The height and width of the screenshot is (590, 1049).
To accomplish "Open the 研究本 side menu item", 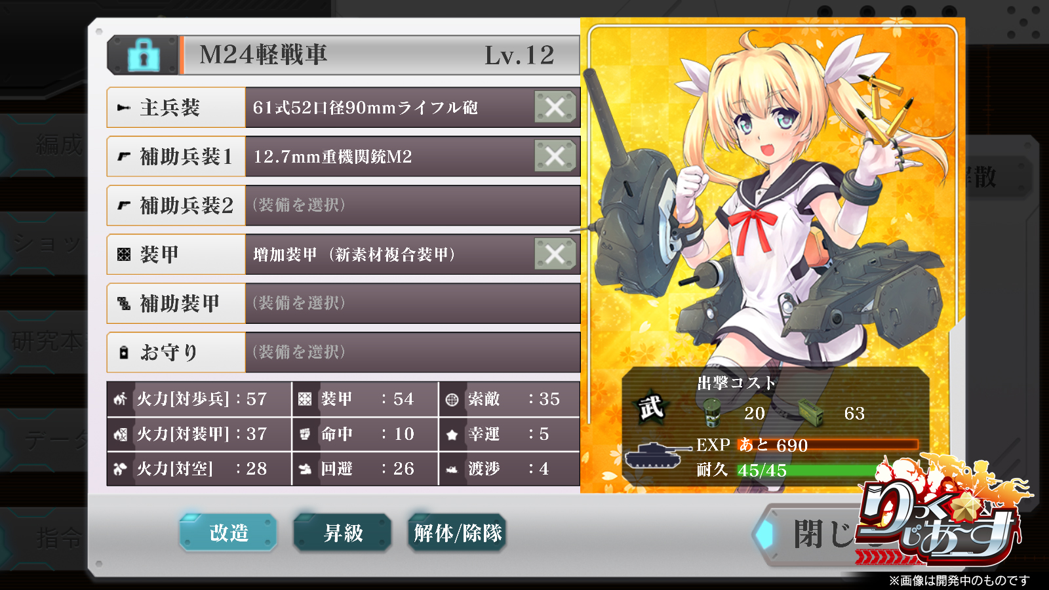I will point(45,341).
